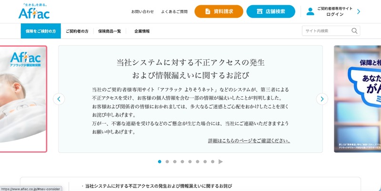The image size is (381, 191).
Task: Select 企業情報 menu item
Action: (x=142, y=31)
